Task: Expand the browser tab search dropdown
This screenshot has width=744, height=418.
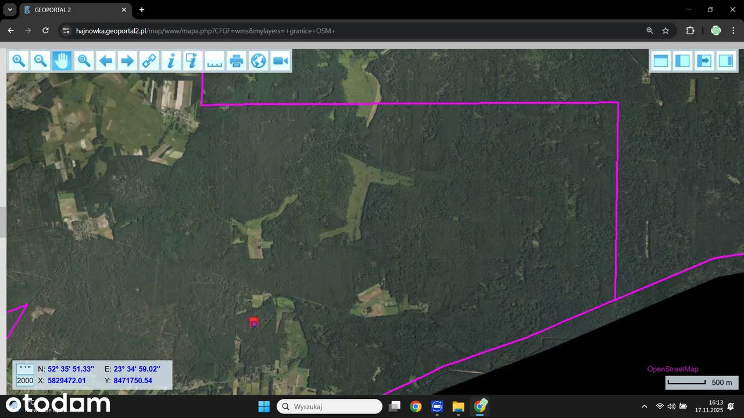Action: pos(10,10)
